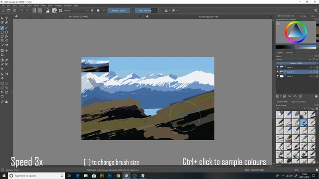Open the brush preset tag dropdown
319x179 pixels.
(x=291, y=109)
